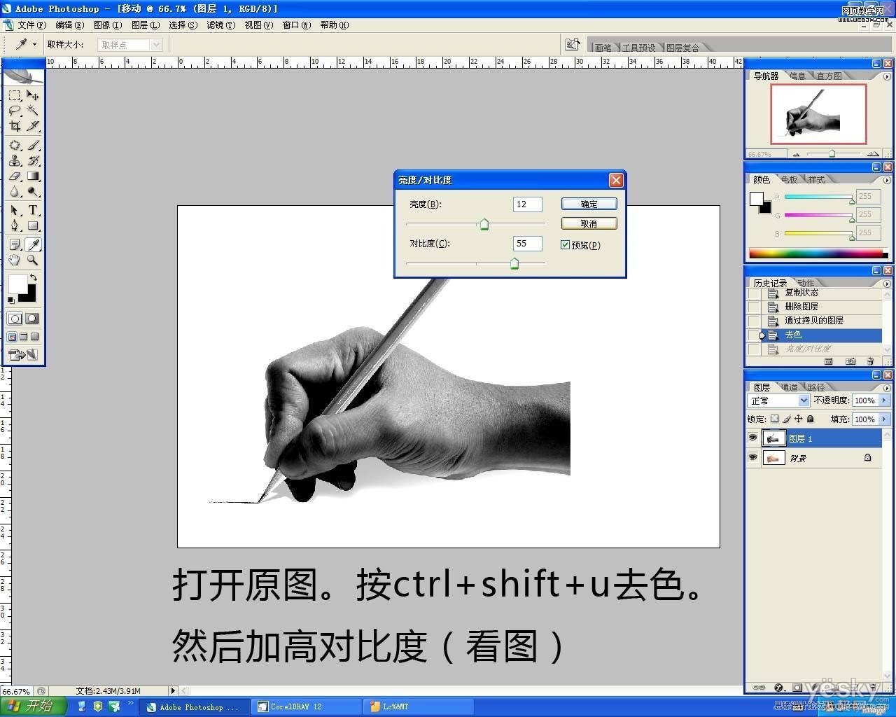Select the Zoom tool

pyautogui.click(x=33, y=260)
